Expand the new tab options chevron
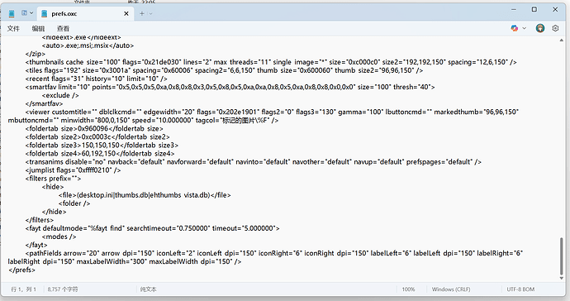Screen dimensions: 570x301 (x=151, y=14)
